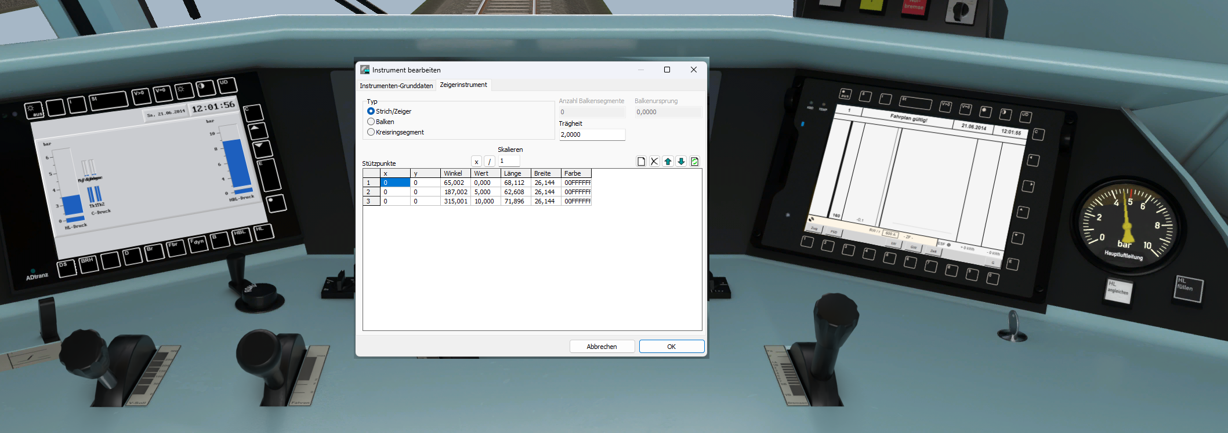Hit the 'St' key on the ADtranz pressure display

(109, 101)
